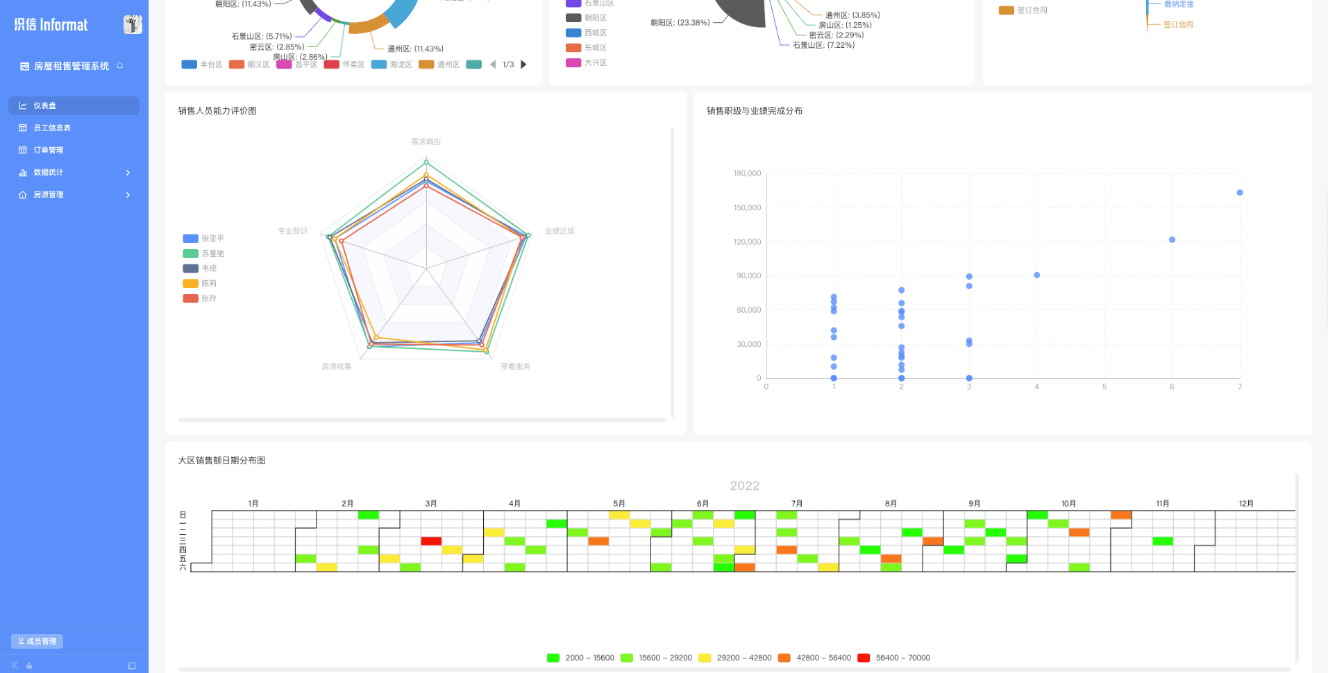1328x673 pixels.
Task: Click the house icon of 房源管理
Action: (23, 194)
